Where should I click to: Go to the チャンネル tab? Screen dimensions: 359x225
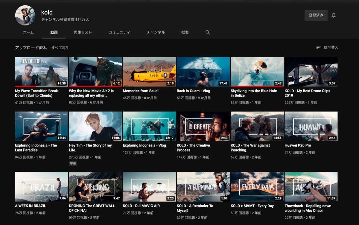[x=156, y=32]
